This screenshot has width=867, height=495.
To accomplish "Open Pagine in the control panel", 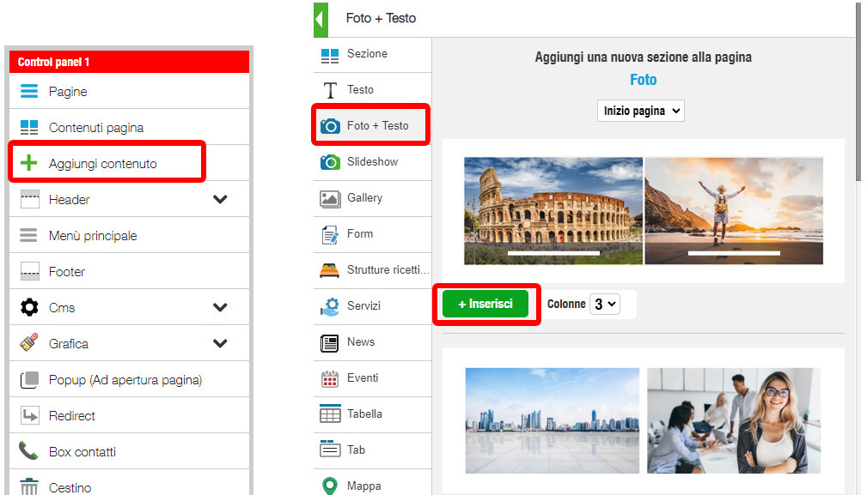I will point(130,91).
